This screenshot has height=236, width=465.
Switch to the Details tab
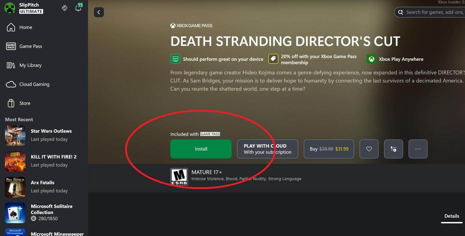451,216
